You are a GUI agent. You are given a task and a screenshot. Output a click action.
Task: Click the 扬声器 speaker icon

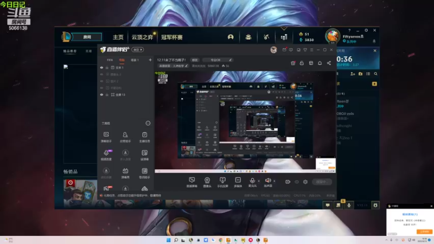pos(267,181)
